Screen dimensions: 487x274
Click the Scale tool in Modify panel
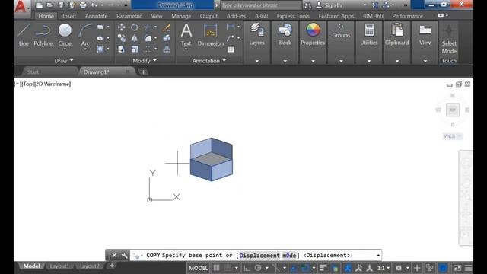[134, 49]
